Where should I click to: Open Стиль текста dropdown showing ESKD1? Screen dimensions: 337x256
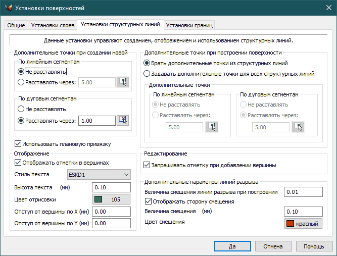point(99,175)
